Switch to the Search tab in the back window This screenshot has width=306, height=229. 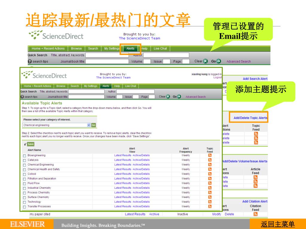coord(93,49)
